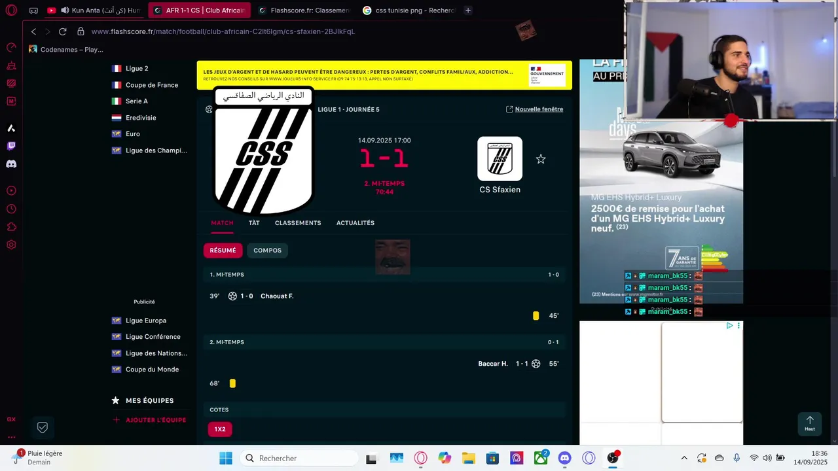Screen dimensions: 838x471
Task: Open the three-dot sidebar setup menu
Action: pos(11,437)
